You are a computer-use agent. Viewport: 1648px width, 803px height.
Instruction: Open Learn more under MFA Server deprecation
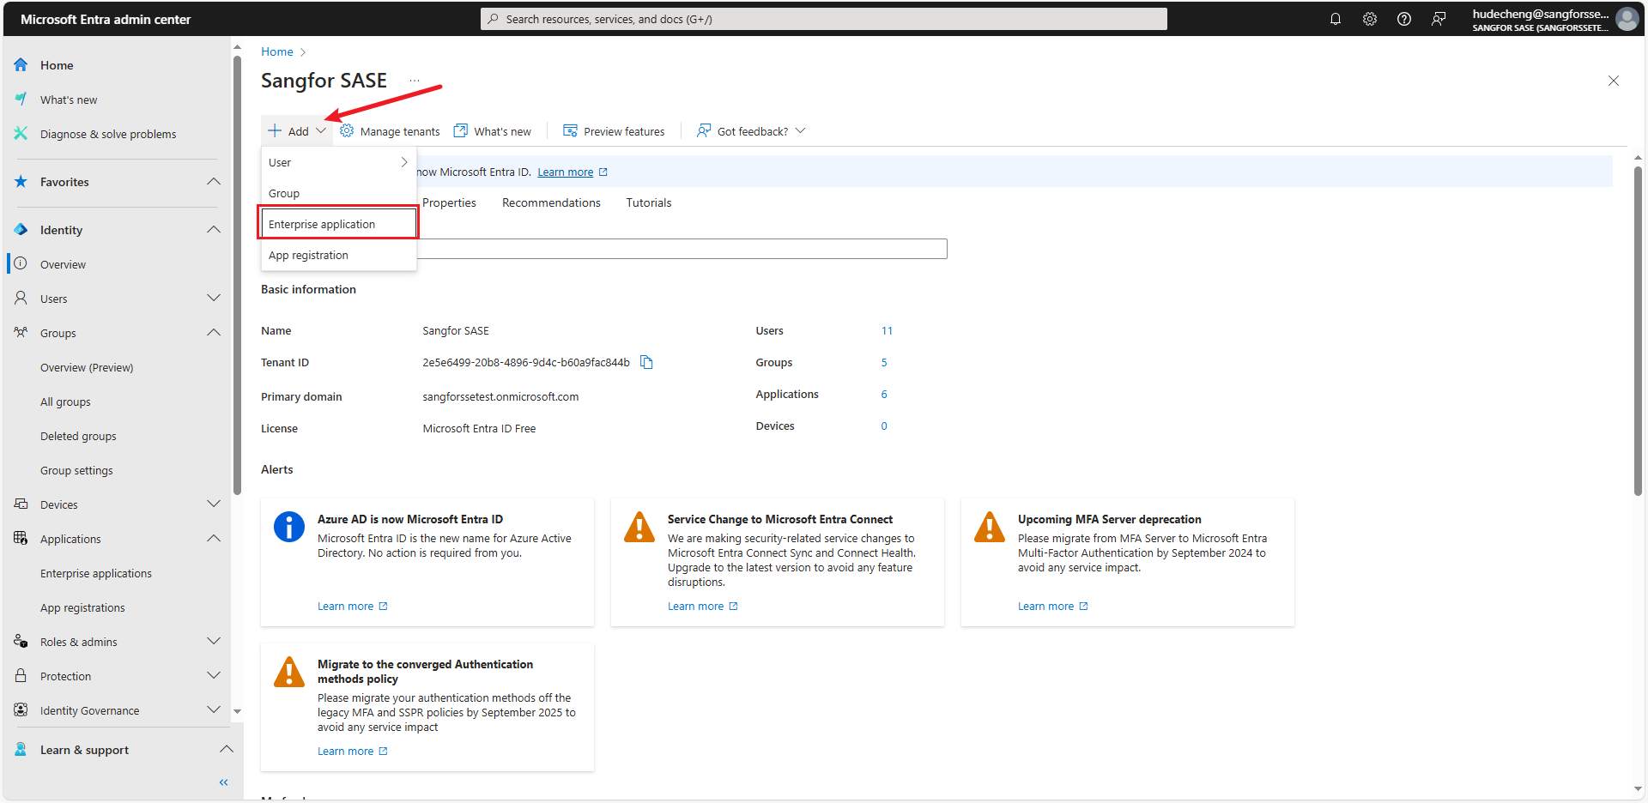1052,607
